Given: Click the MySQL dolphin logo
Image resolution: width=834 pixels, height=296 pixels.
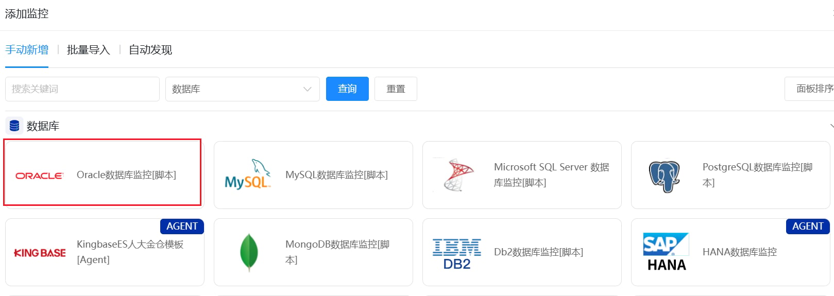Looking at the screenshot, I should pyautogui.click(x=248, y=175).
